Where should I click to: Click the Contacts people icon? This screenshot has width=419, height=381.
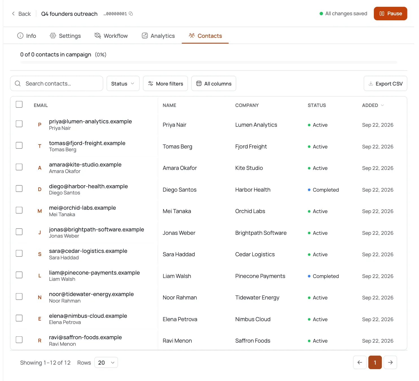(x=192, y=36)
